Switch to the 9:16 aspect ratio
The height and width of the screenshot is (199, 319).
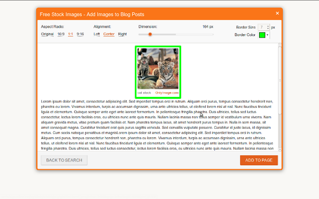pyautogui.click(x=80, y=34)
